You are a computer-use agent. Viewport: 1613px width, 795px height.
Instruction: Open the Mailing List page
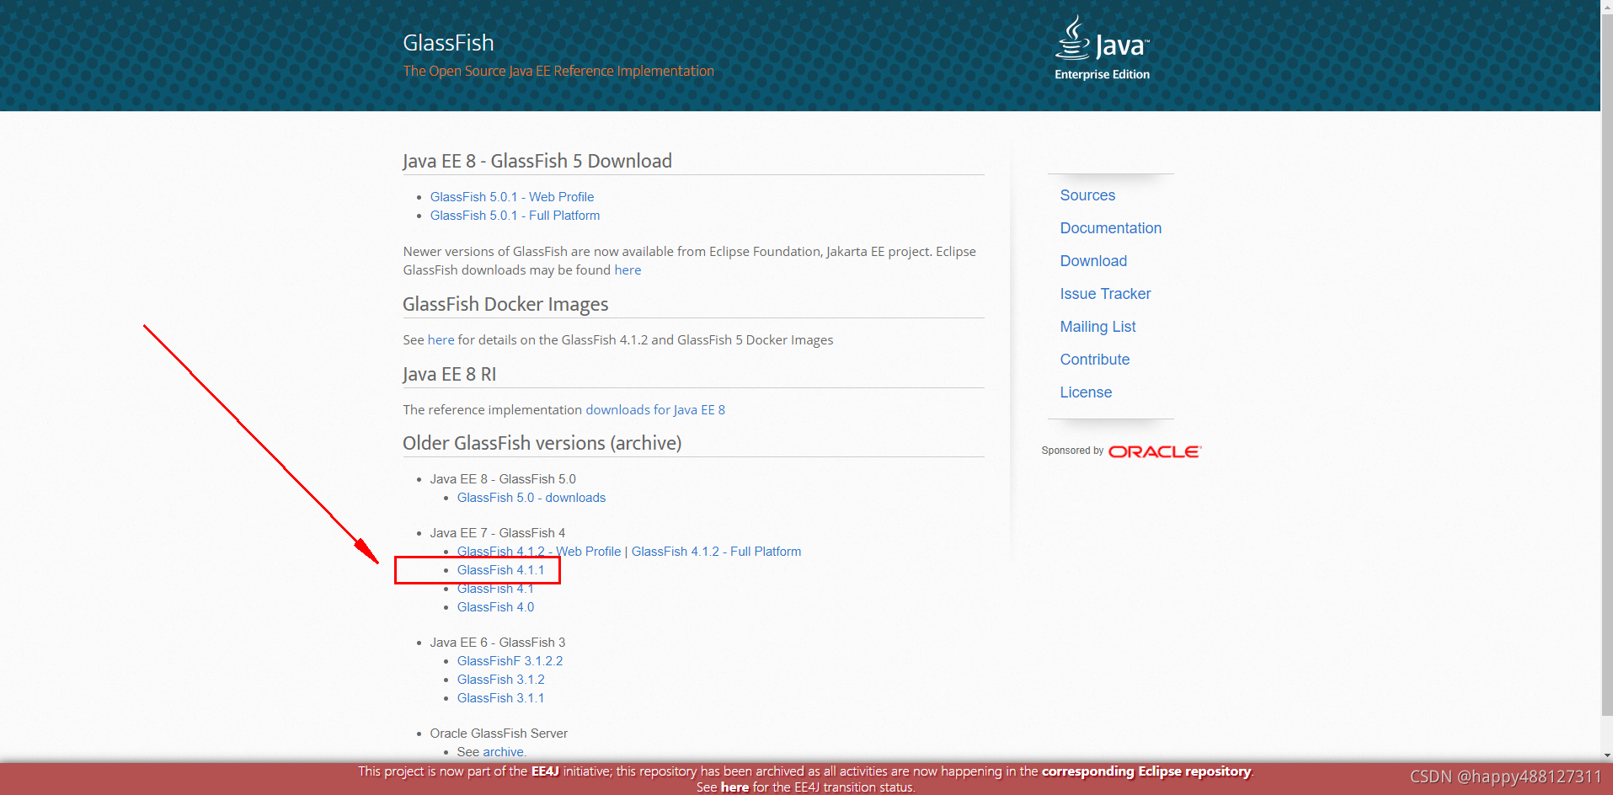[x=1098, y=326]
